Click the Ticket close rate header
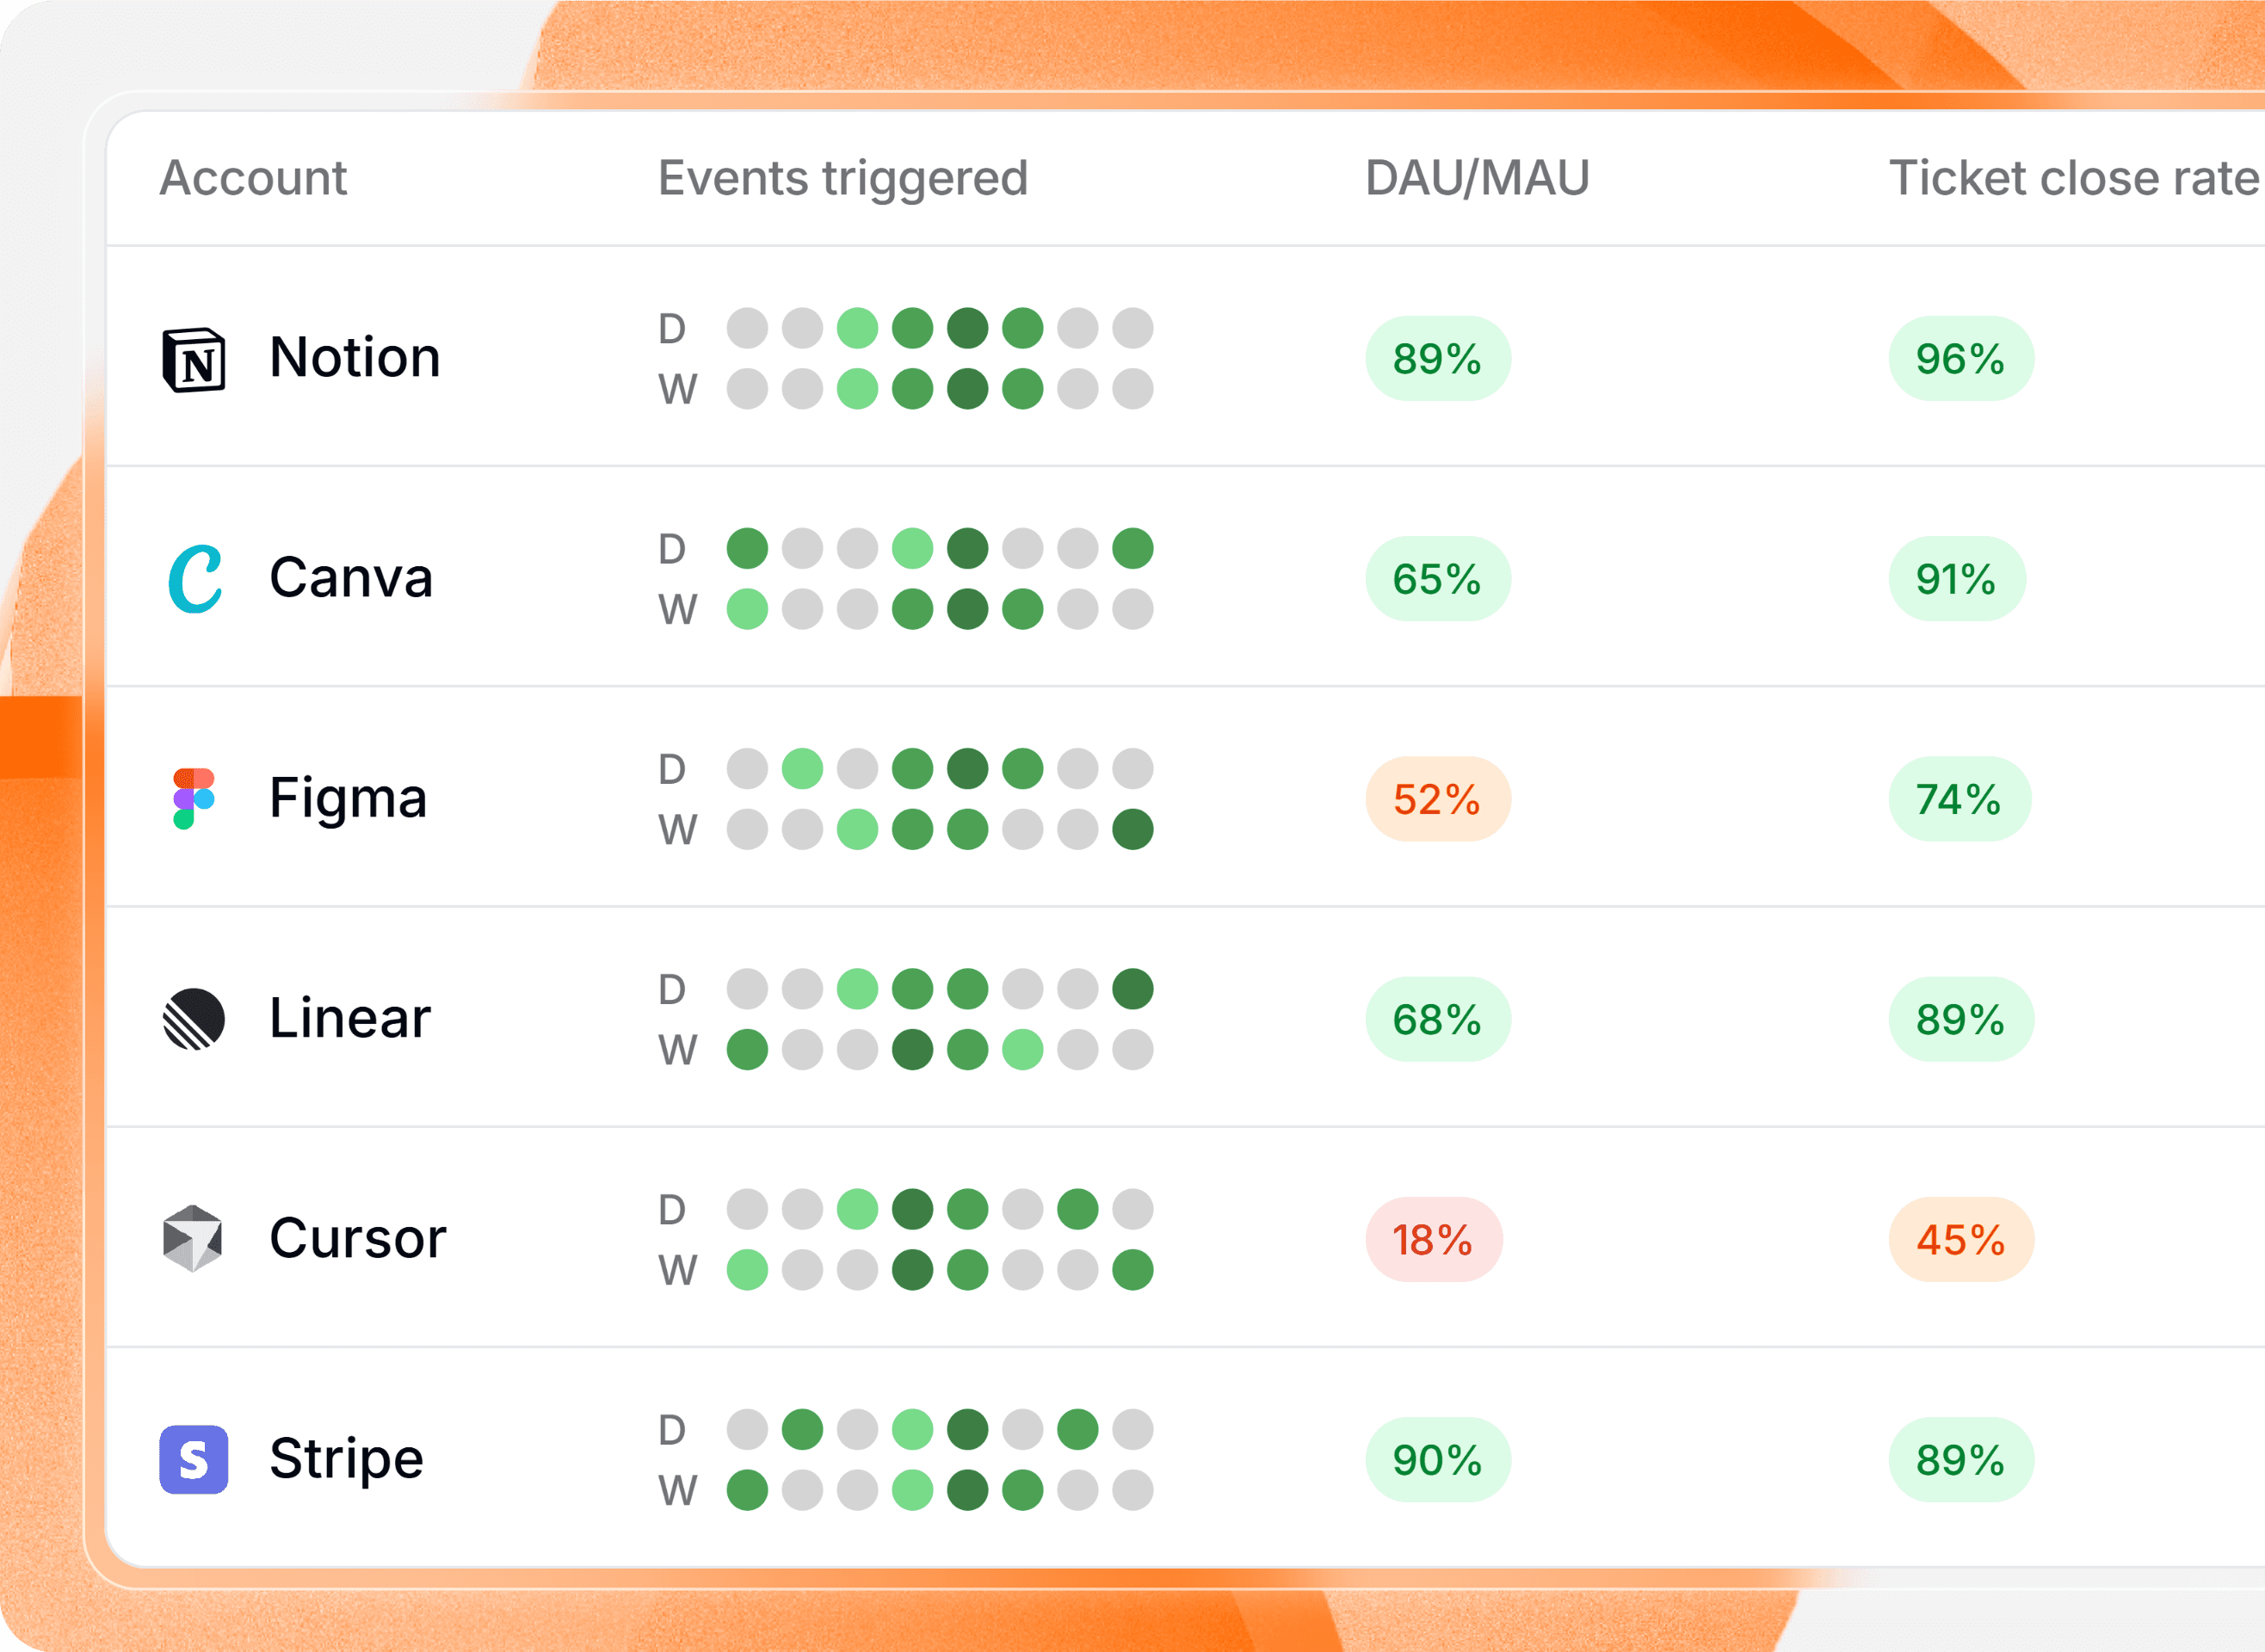Image resolution: width=2265 pixels, height=1652 pixels. (2073, 179)
